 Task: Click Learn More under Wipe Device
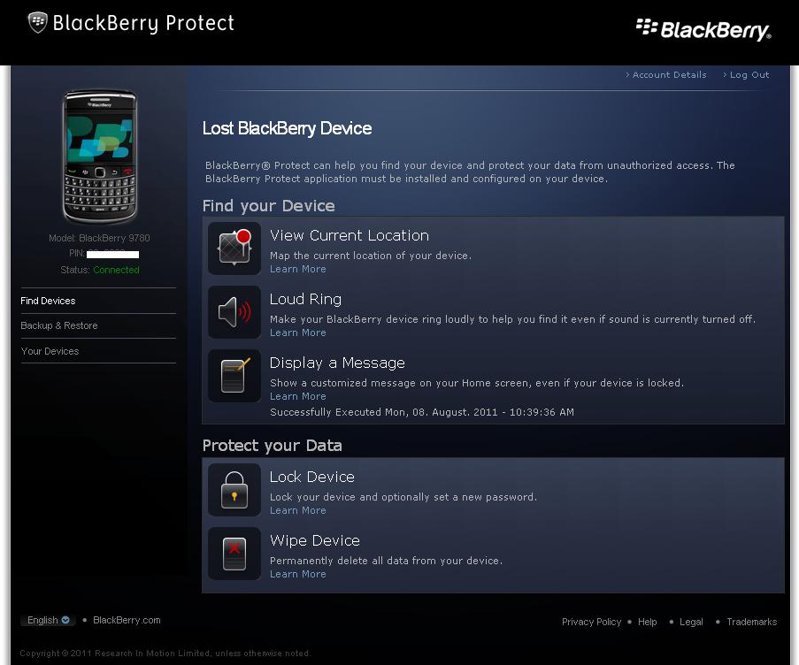(x=298, y=574)
